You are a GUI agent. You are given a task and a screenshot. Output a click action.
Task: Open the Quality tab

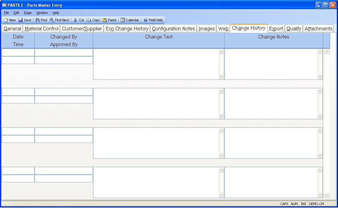click(x=294, y=29)
